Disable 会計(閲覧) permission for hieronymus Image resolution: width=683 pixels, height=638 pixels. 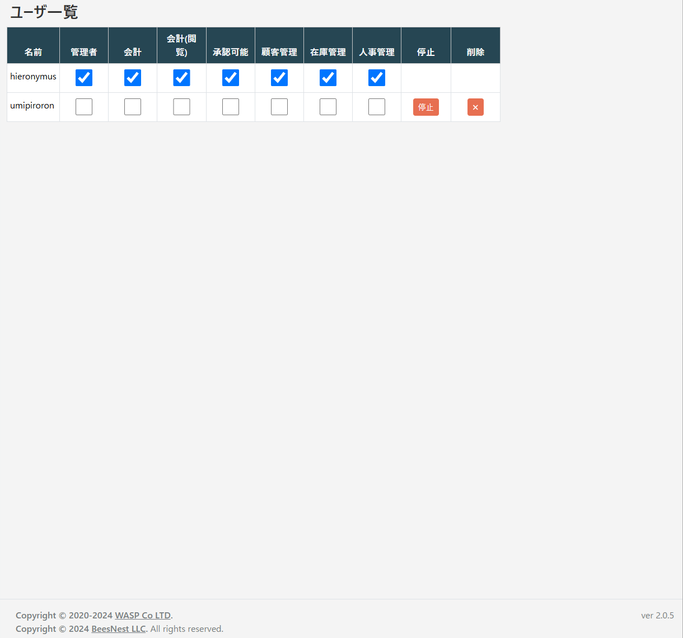click(181, 78)
